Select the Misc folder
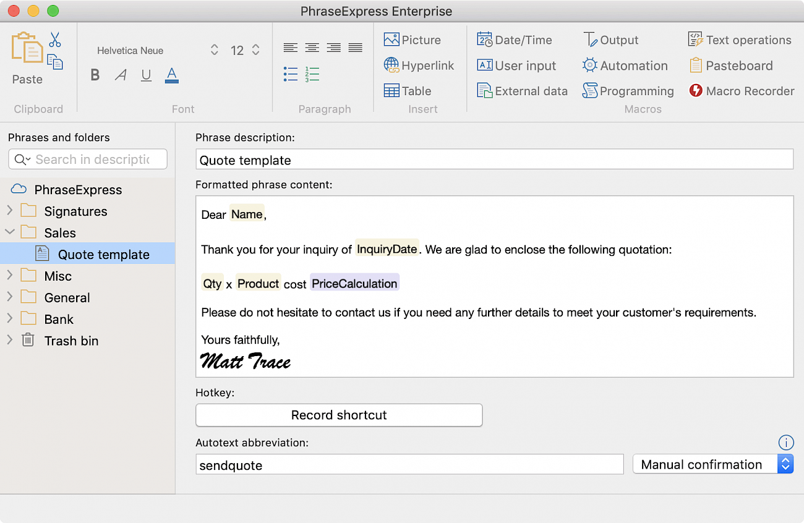Screen dimensions: 804x523 click(x=46, y=276)
